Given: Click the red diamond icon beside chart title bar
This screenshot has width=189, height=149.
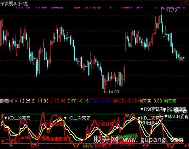Looking at the screenshot, I should coord(182,3).
